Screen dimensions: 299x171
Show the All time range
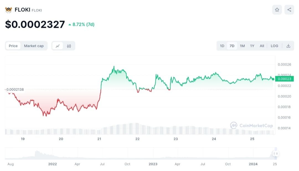pos(262,46)
